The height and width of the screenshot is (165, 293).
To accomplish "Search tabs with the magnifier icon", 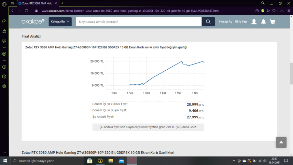I will tap(263, 3).
